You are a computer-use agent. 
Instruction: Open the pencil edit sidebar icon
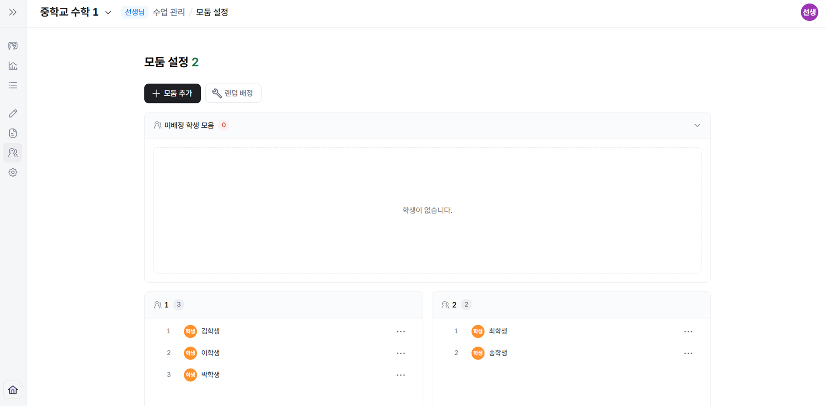click(13, 113)
